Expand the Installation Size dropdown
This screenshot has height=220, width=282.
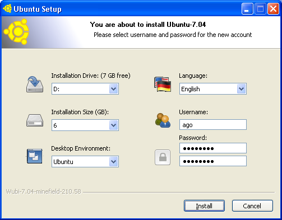click(x=85, y=125)
